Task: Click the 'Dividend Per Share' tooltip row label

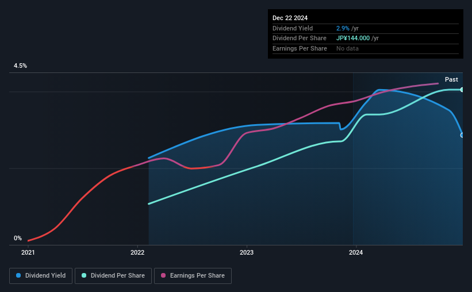Action: (299, 39)
